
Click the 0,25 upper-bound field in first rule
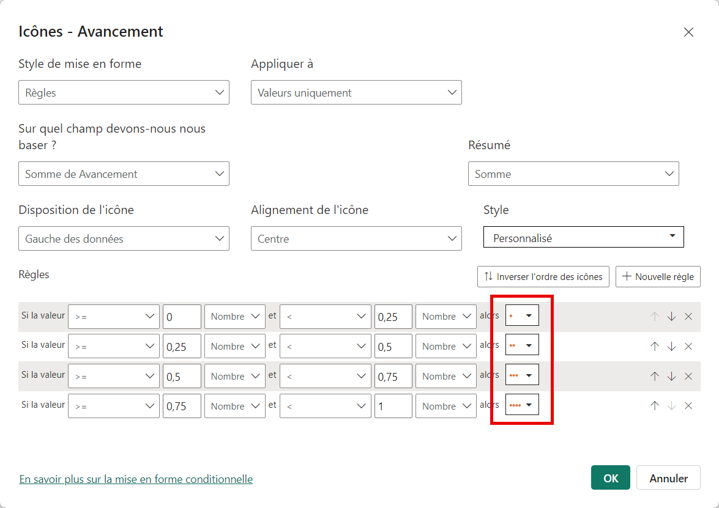[x=393, y=317]
